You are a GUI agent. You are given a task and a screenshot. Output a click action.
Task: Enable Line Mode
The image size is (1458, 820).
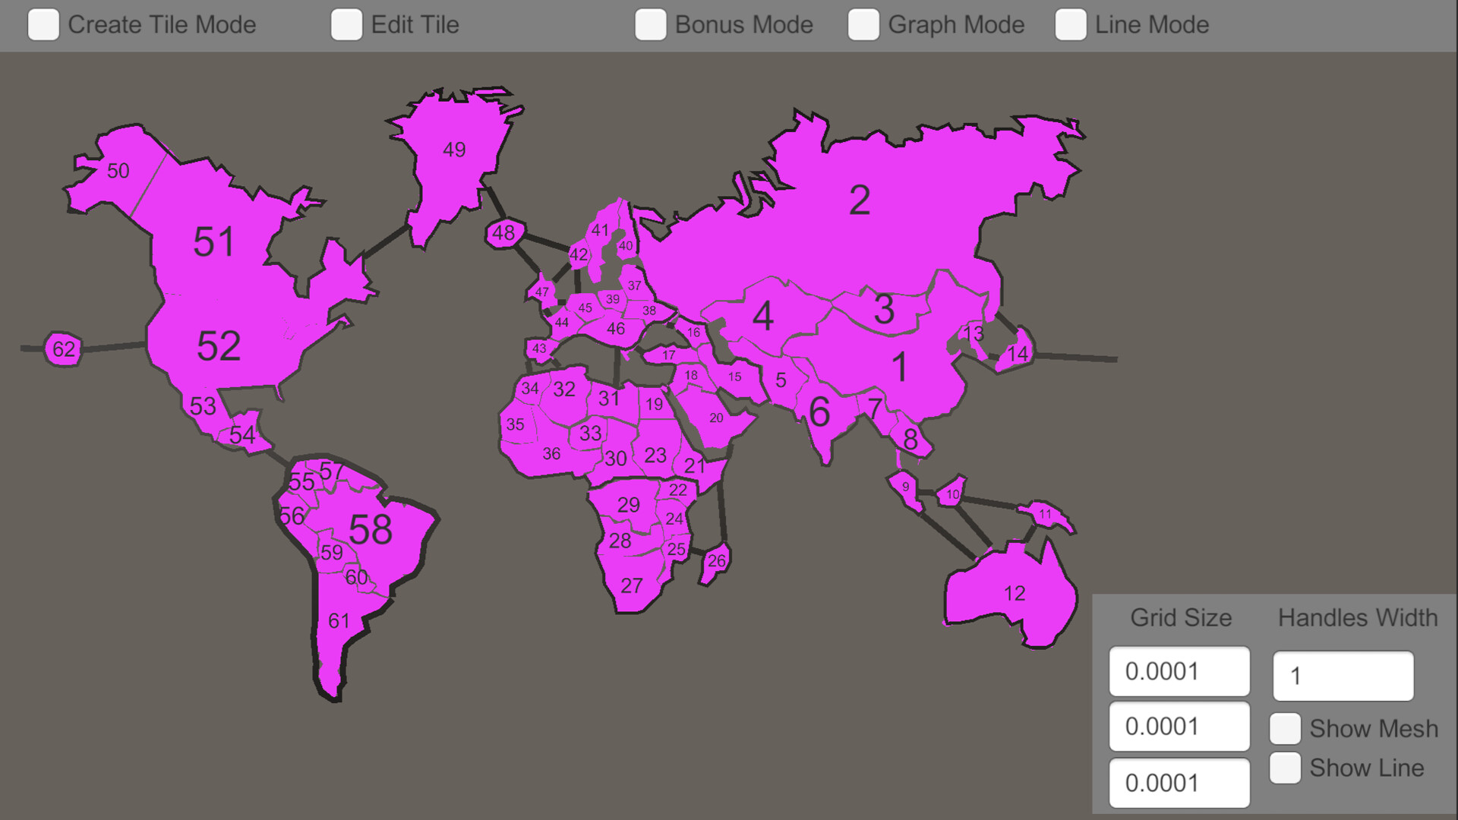coord(1071,25)
